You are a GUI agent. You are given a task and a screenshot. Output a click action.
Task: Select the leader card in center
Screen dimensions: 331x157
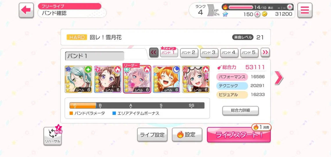pyautogui.click(x=137, y=79)
